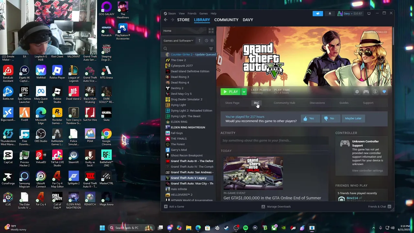414x233 pixels.
Task: Open the Community Hub link
Action: pyautogui.click(x=284, y=103)
